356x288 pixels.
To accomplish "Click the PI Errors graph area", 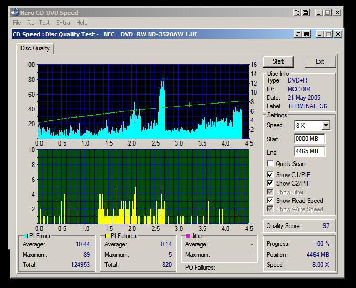I will [143, 101].
